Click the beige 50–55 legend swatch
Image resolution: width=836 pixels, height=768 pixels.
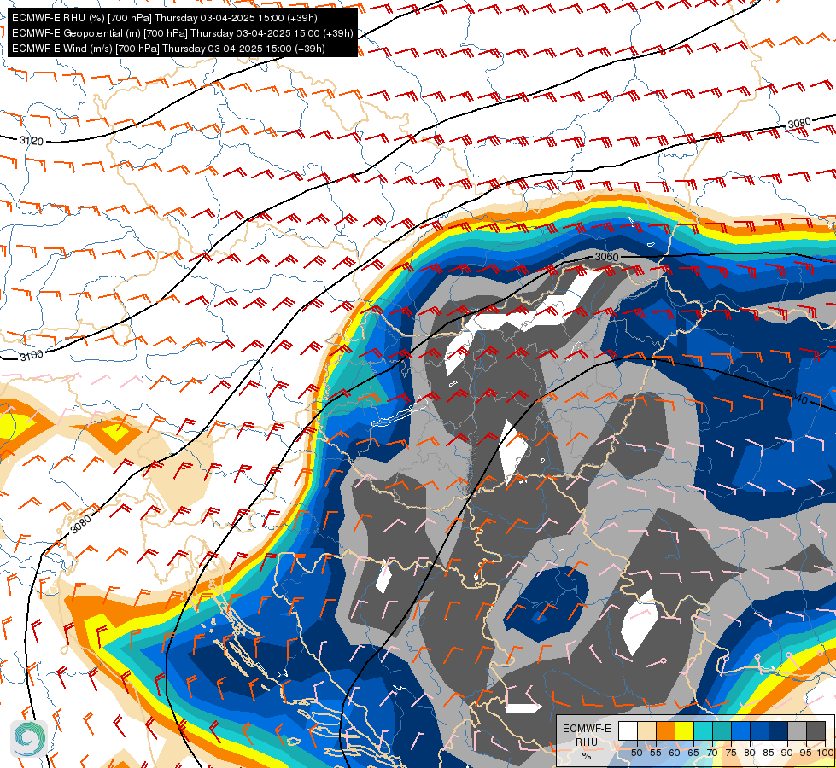click(646, 731)
